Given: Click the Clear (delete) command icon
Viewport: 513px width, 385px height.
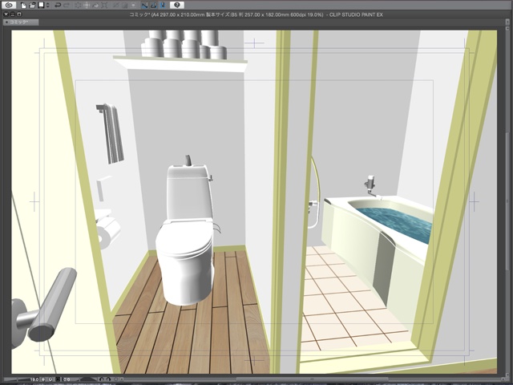Looking at the screenshot, I should click(x=78, y=6).
